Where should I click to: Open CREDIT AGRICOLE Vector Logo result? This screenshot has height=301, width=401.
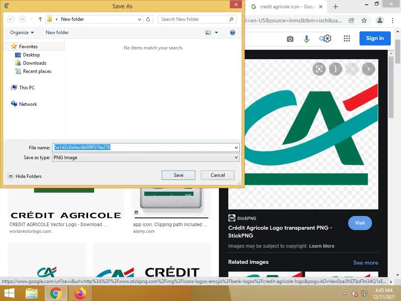pyautogui.click(x=58, y=225)
